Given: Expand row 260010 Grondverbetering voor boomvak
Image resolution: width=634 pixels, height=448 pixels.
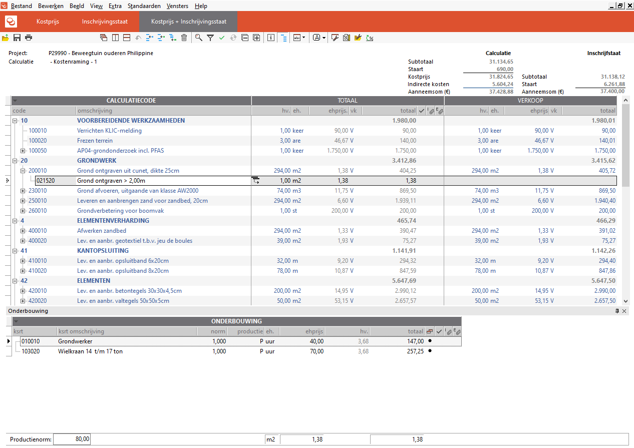Looking at the screenshot, I should click(x=23, y=211).
